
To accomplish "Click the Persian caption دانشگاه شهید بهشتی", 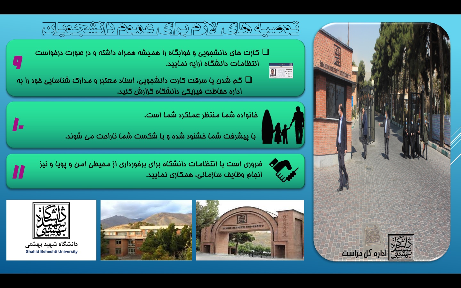I will tap(52, 244).
